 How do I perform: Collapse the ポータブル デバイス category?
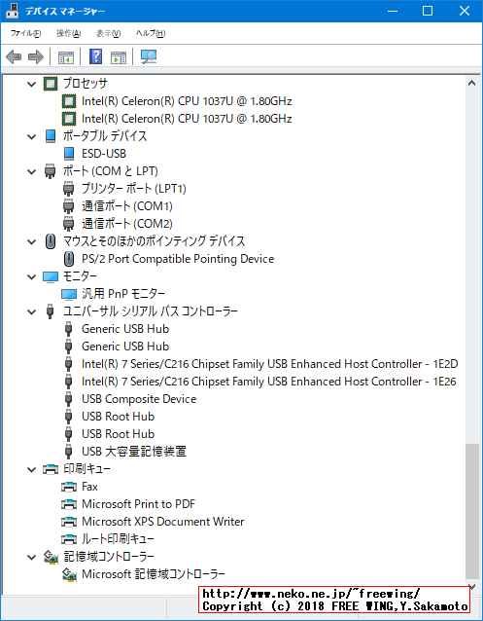pos(32,136)
